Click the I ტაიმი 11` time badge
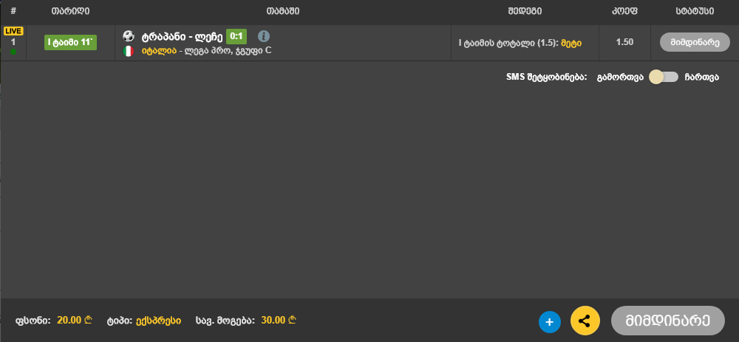 click(x=71, y=42)
